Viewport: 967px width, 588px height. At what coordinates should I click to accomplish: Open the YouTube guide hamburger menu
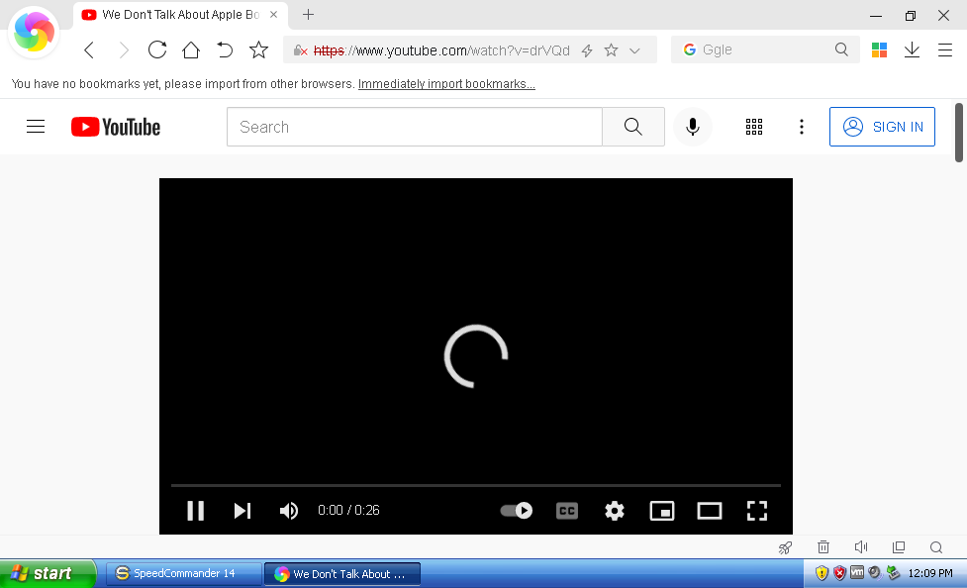36,127
